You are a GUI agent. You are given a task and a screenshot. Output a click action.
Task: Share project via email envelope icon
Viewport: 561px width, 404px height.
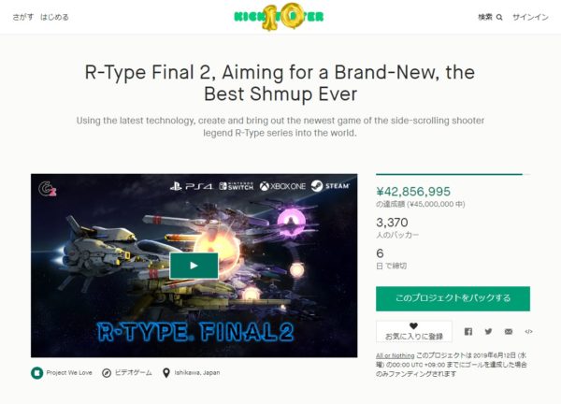(x=509, y=332)
